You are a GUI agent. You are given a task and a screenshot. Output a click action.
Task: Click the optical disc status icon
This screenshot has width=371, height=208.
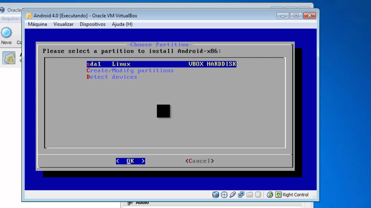click(x=224, y=195)
